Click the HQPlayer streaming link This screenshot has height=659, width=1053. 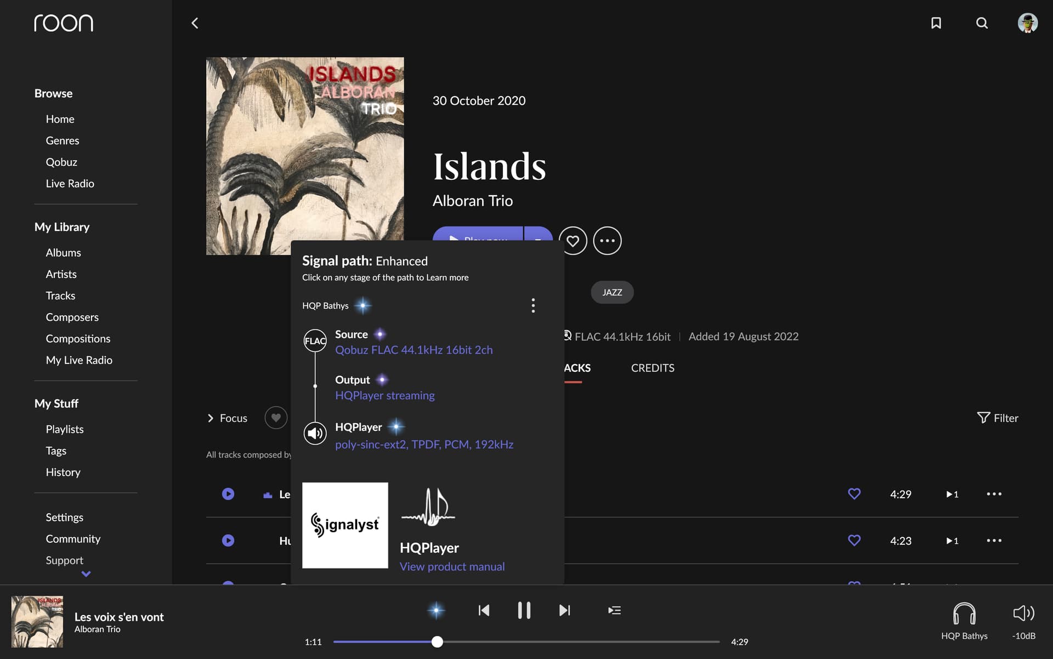[384, 395]
